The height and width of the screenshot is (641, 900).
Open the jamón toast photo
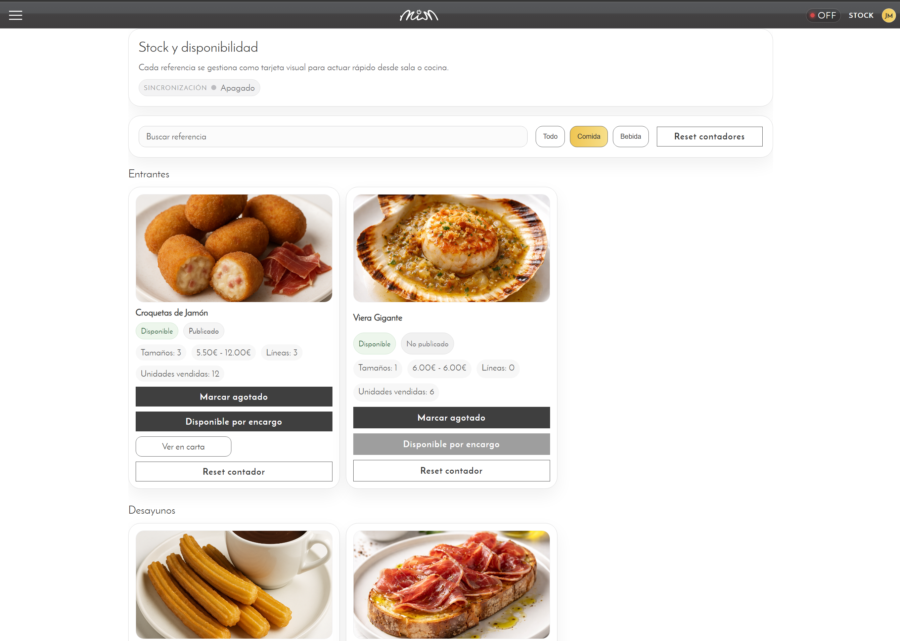pyautogui.click(x=451, y=585)
